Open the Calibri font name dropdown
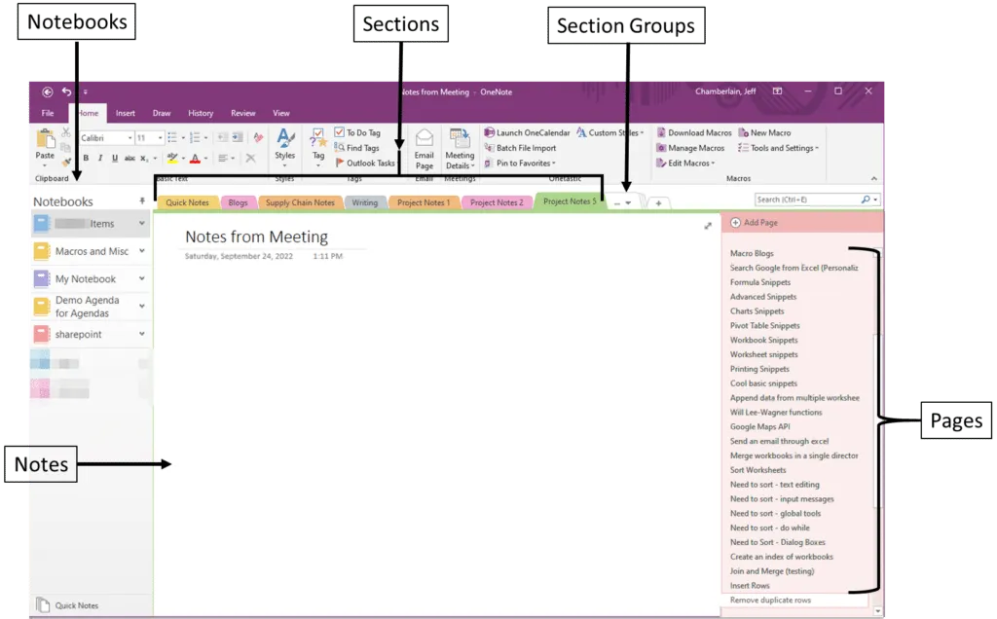 [129, 138]
